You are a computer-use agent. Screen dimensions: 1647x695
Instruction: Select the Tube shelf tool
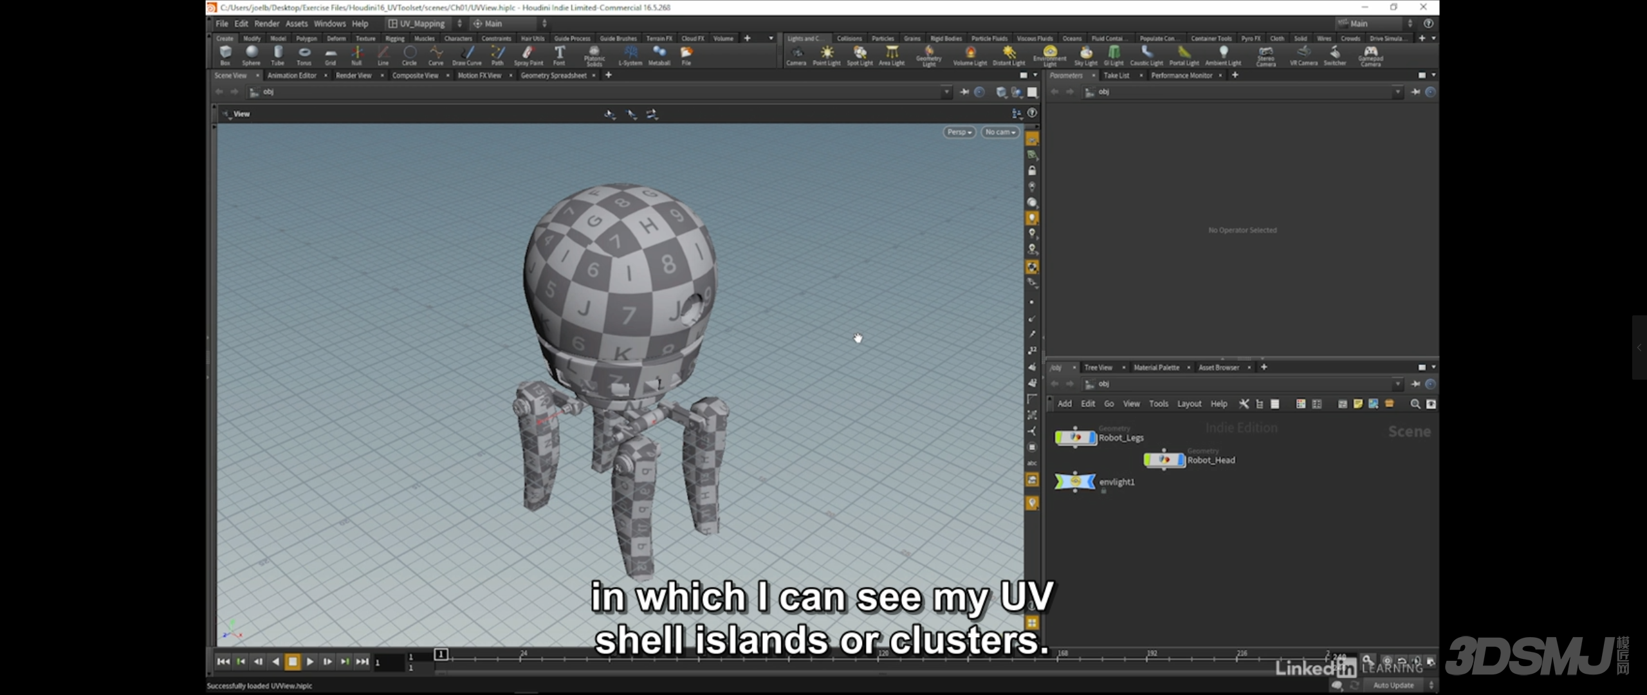click(277, 55)
